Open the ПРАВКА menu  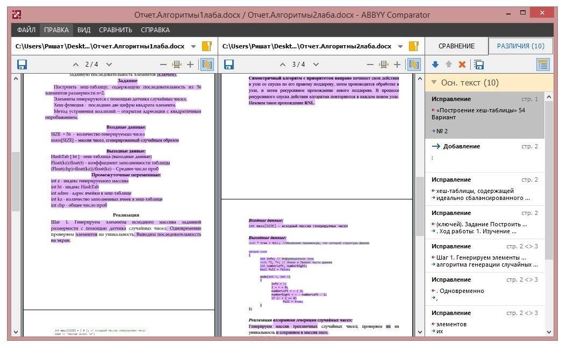coord(56,30)
